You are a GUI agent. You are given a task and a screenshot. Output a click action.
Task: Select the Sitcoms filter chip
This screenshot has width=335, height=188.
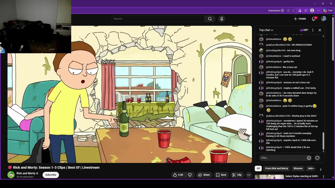click(298, 168)
